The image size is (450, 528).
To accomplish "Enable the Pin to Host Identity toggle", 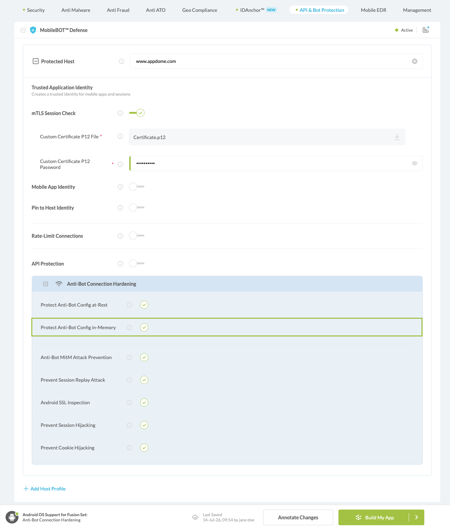I will pos(137,208).
